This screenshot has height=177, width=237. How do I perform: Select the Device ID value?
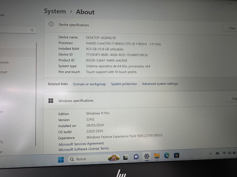pyautogui.click(x=117, y=55)
